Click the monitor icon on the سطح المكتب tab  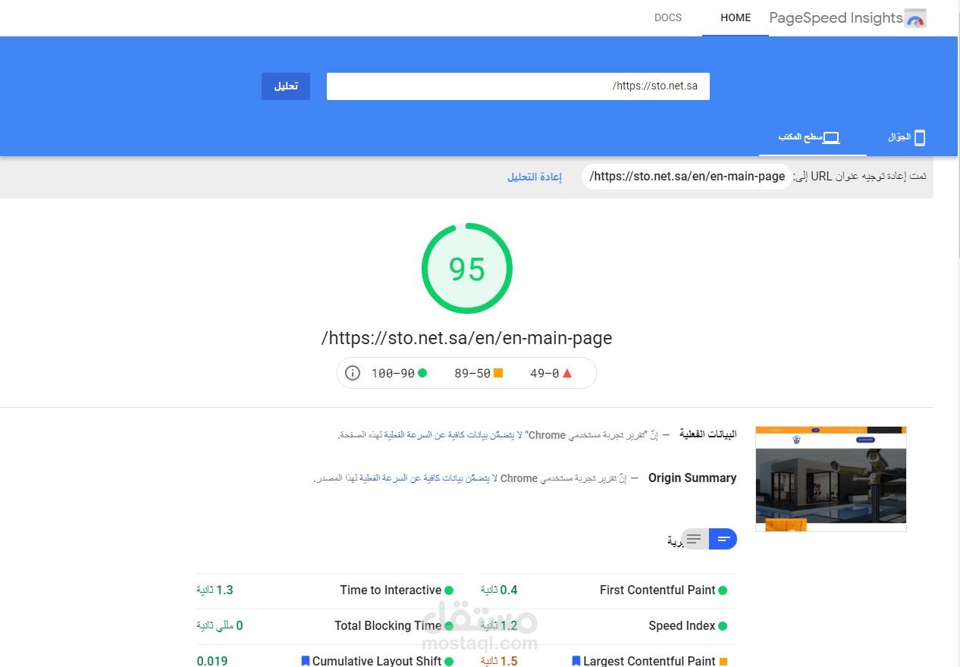[831, 137]
